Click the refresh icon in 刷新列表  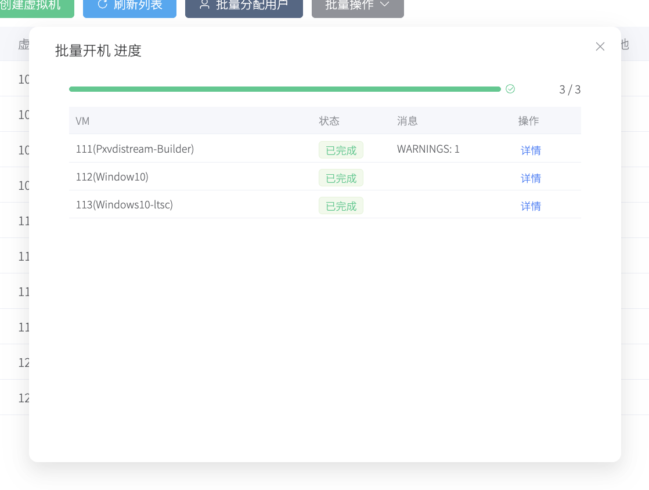point(102,4)
